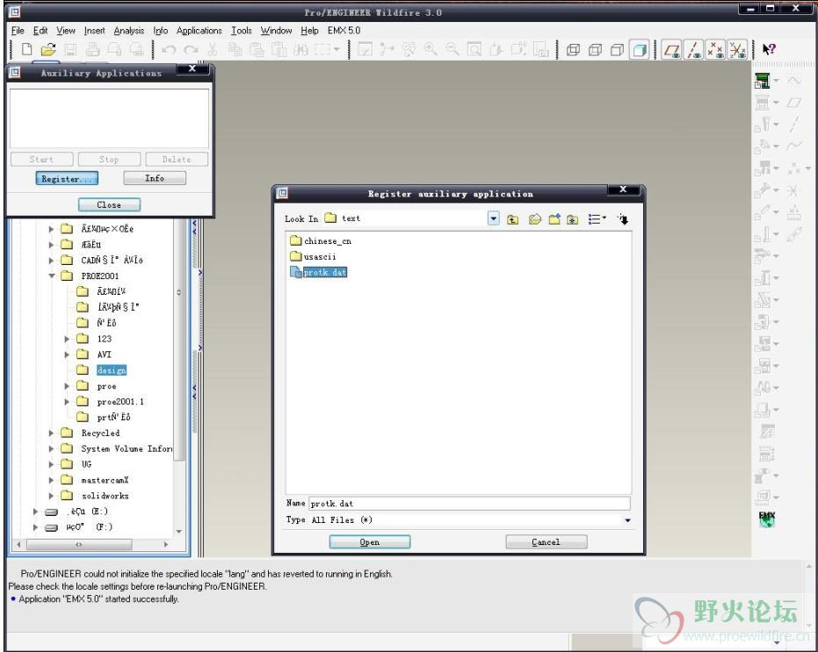Viewport: 818px width, 652px height.
Task: Open the Help menu
Action: (x=309, y=31)
